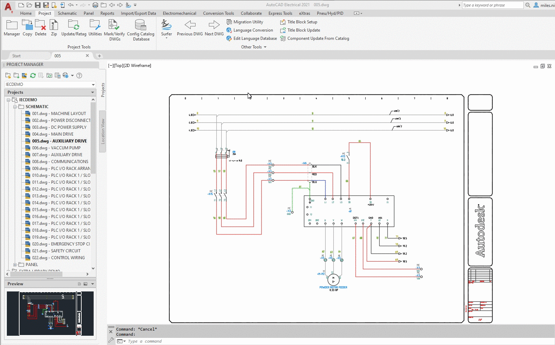Click Migration Utility button
555x345 pixels.
(x=245, y=22)
